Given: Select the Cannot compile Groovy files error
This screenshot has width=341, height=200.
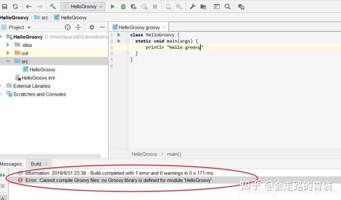Looking at the screenshot, I should (x=118, y=180).
